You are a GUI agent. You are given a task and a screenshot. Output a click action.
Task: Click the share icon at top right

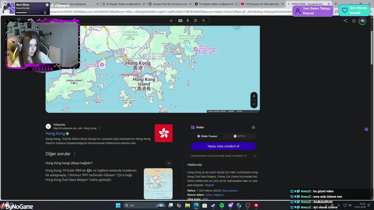pyautogui.click(x=345, y=21)
